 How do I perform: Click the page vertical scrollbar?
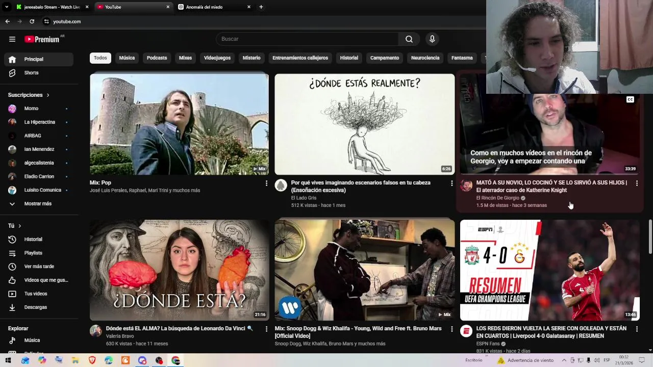click(x=650, y=235)
